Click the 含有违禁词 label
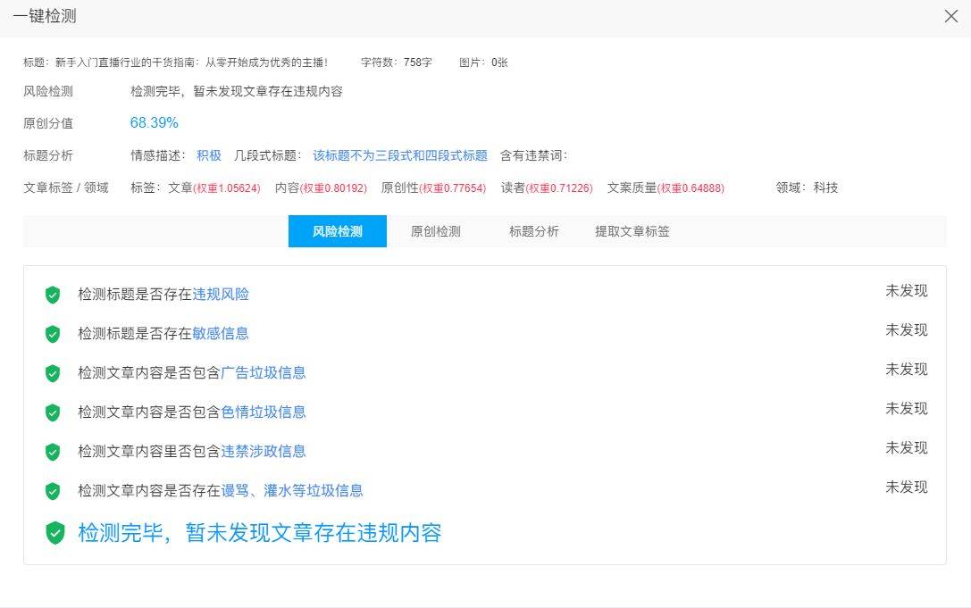 (x=534, y=155)
